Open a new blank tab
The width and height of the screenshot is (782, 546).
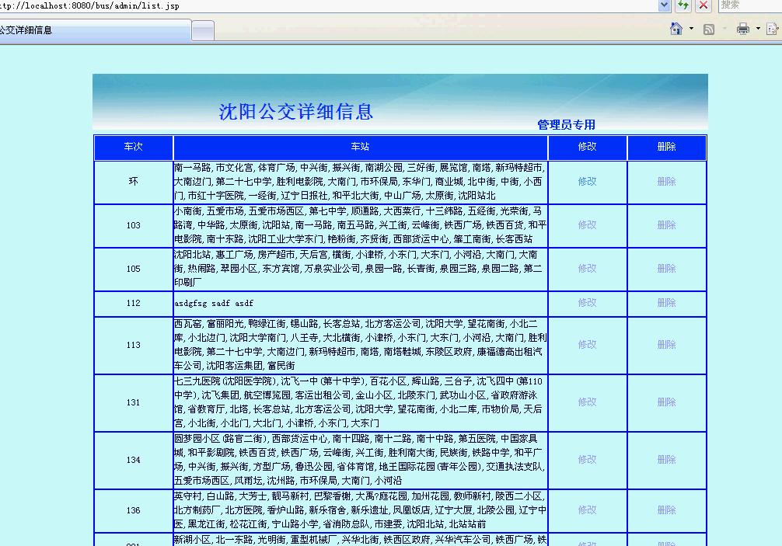(x=203, y=30)
